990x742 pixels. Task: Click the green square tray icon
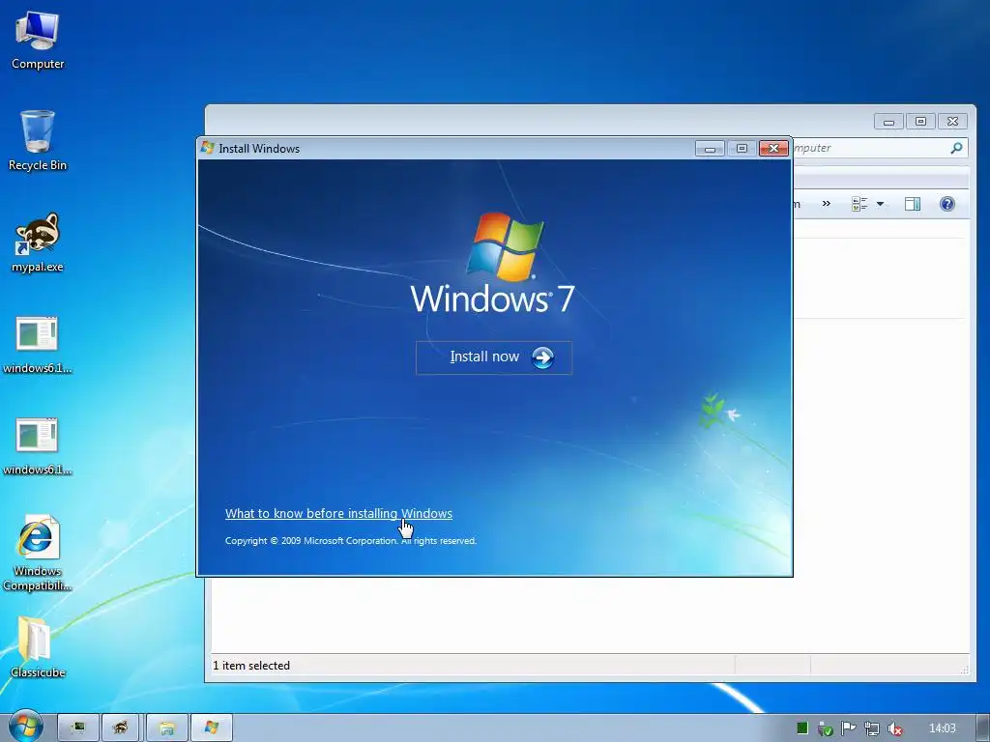tap(801, 728)
